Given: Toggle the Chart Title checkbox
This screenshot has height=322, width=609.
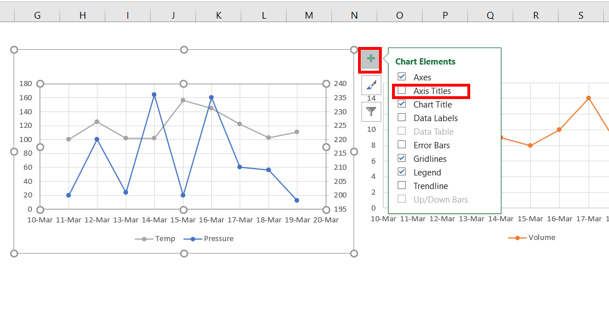Looking at the screenshot, I should (x=402, y=104).
